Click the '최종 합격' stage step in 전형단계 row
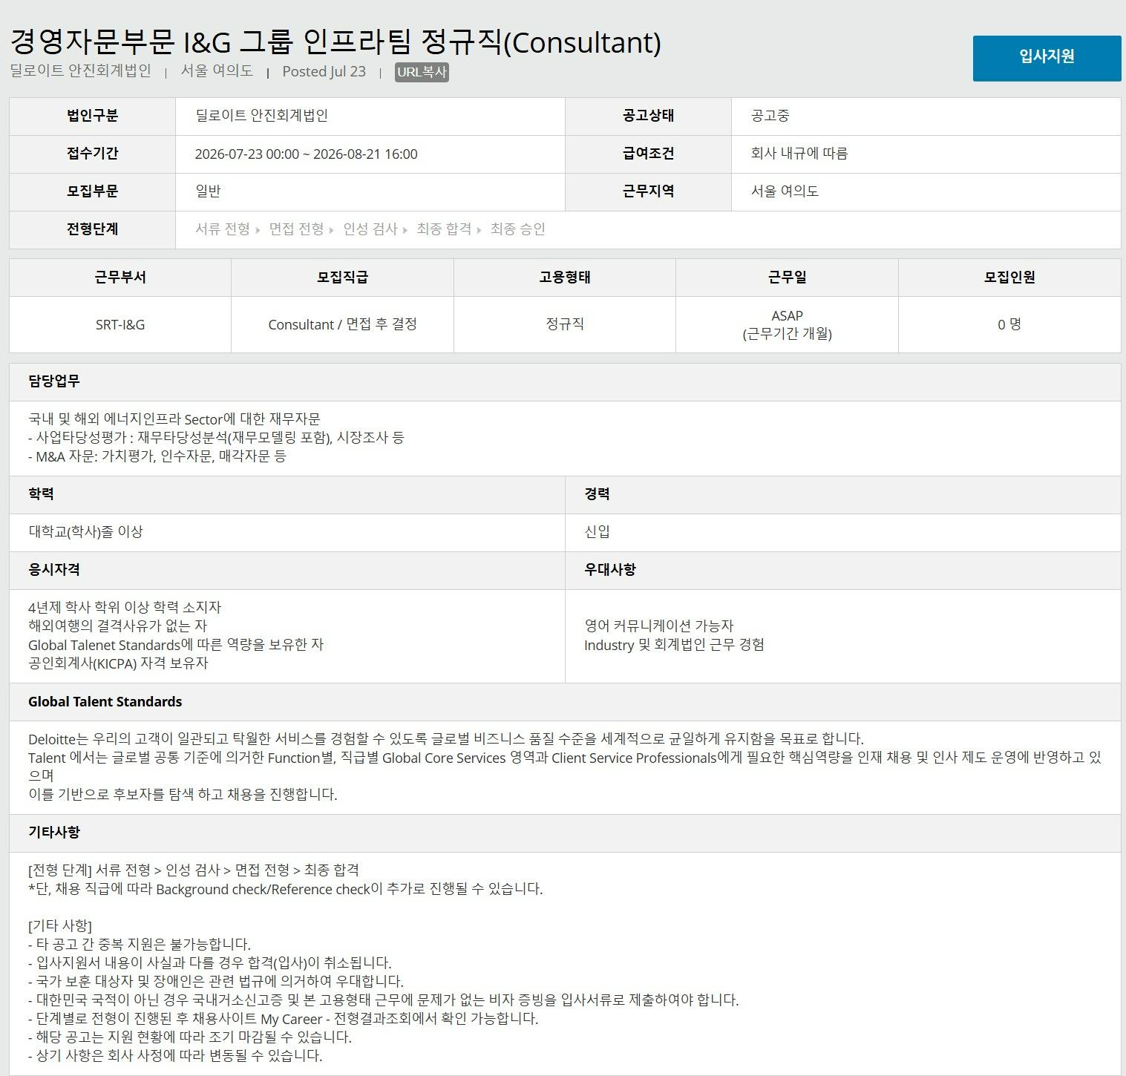1126x1076 pixels. pos(444,229)
